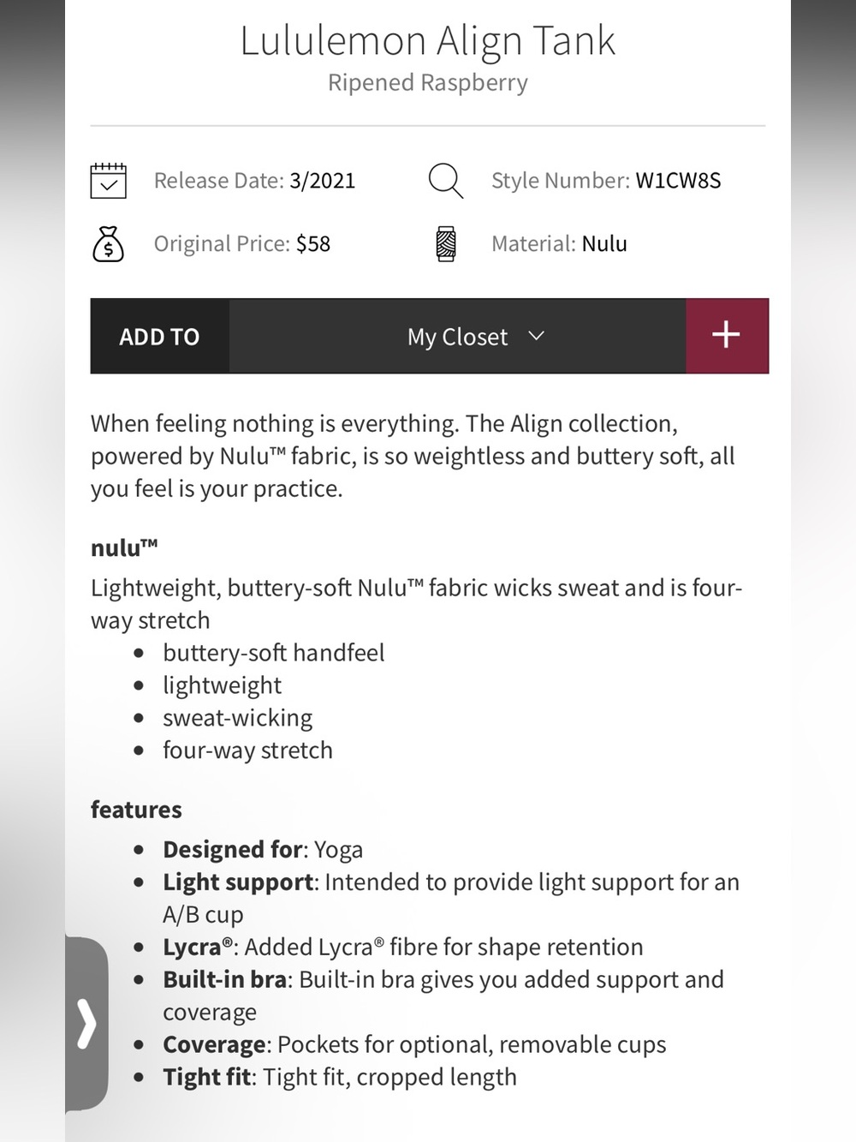Click the release date value 3/2021

322,181
